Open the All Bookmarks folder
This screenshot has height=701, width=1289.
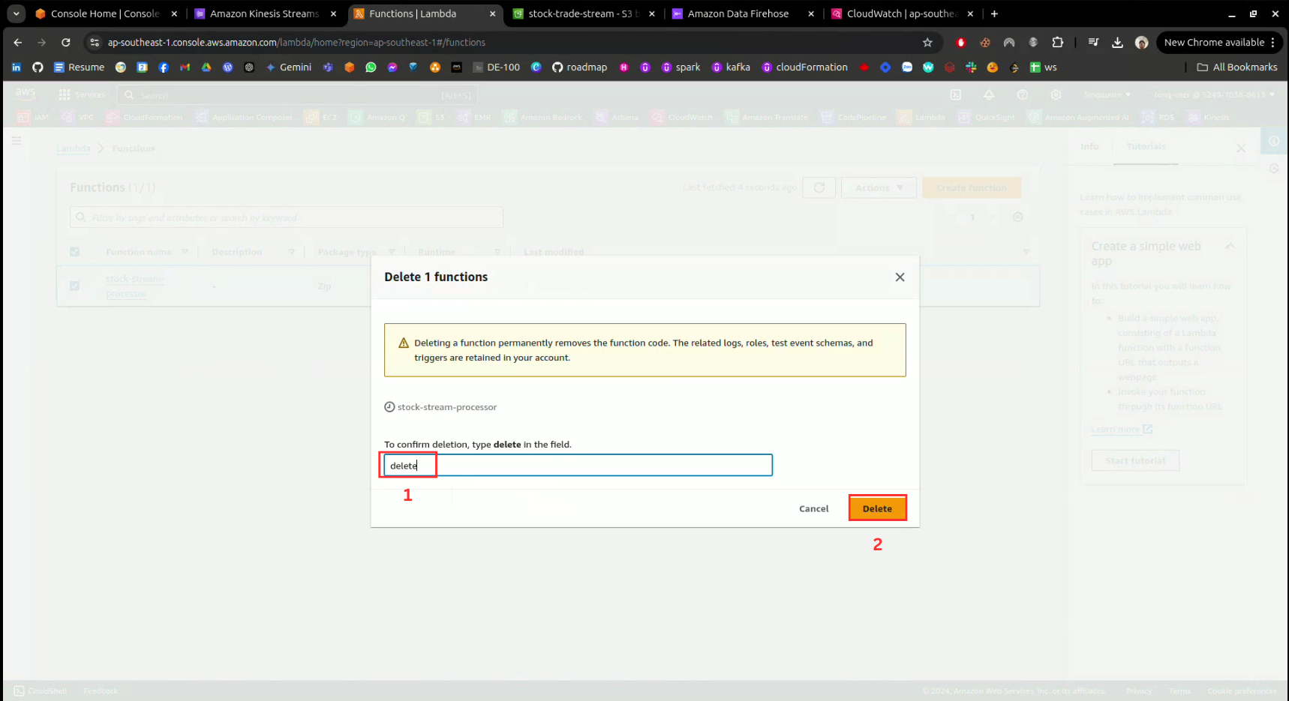pos(1236,67)
